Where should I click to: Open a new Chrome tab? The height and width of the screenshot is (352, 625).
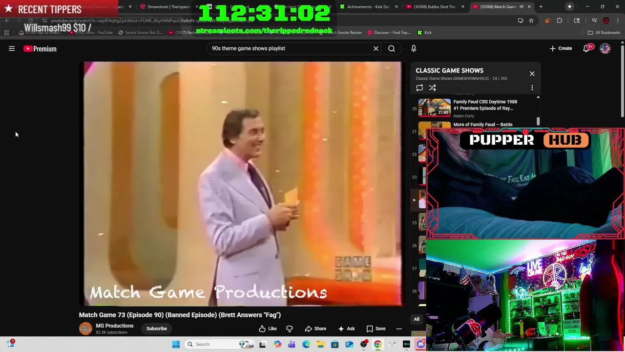point(541,7)
